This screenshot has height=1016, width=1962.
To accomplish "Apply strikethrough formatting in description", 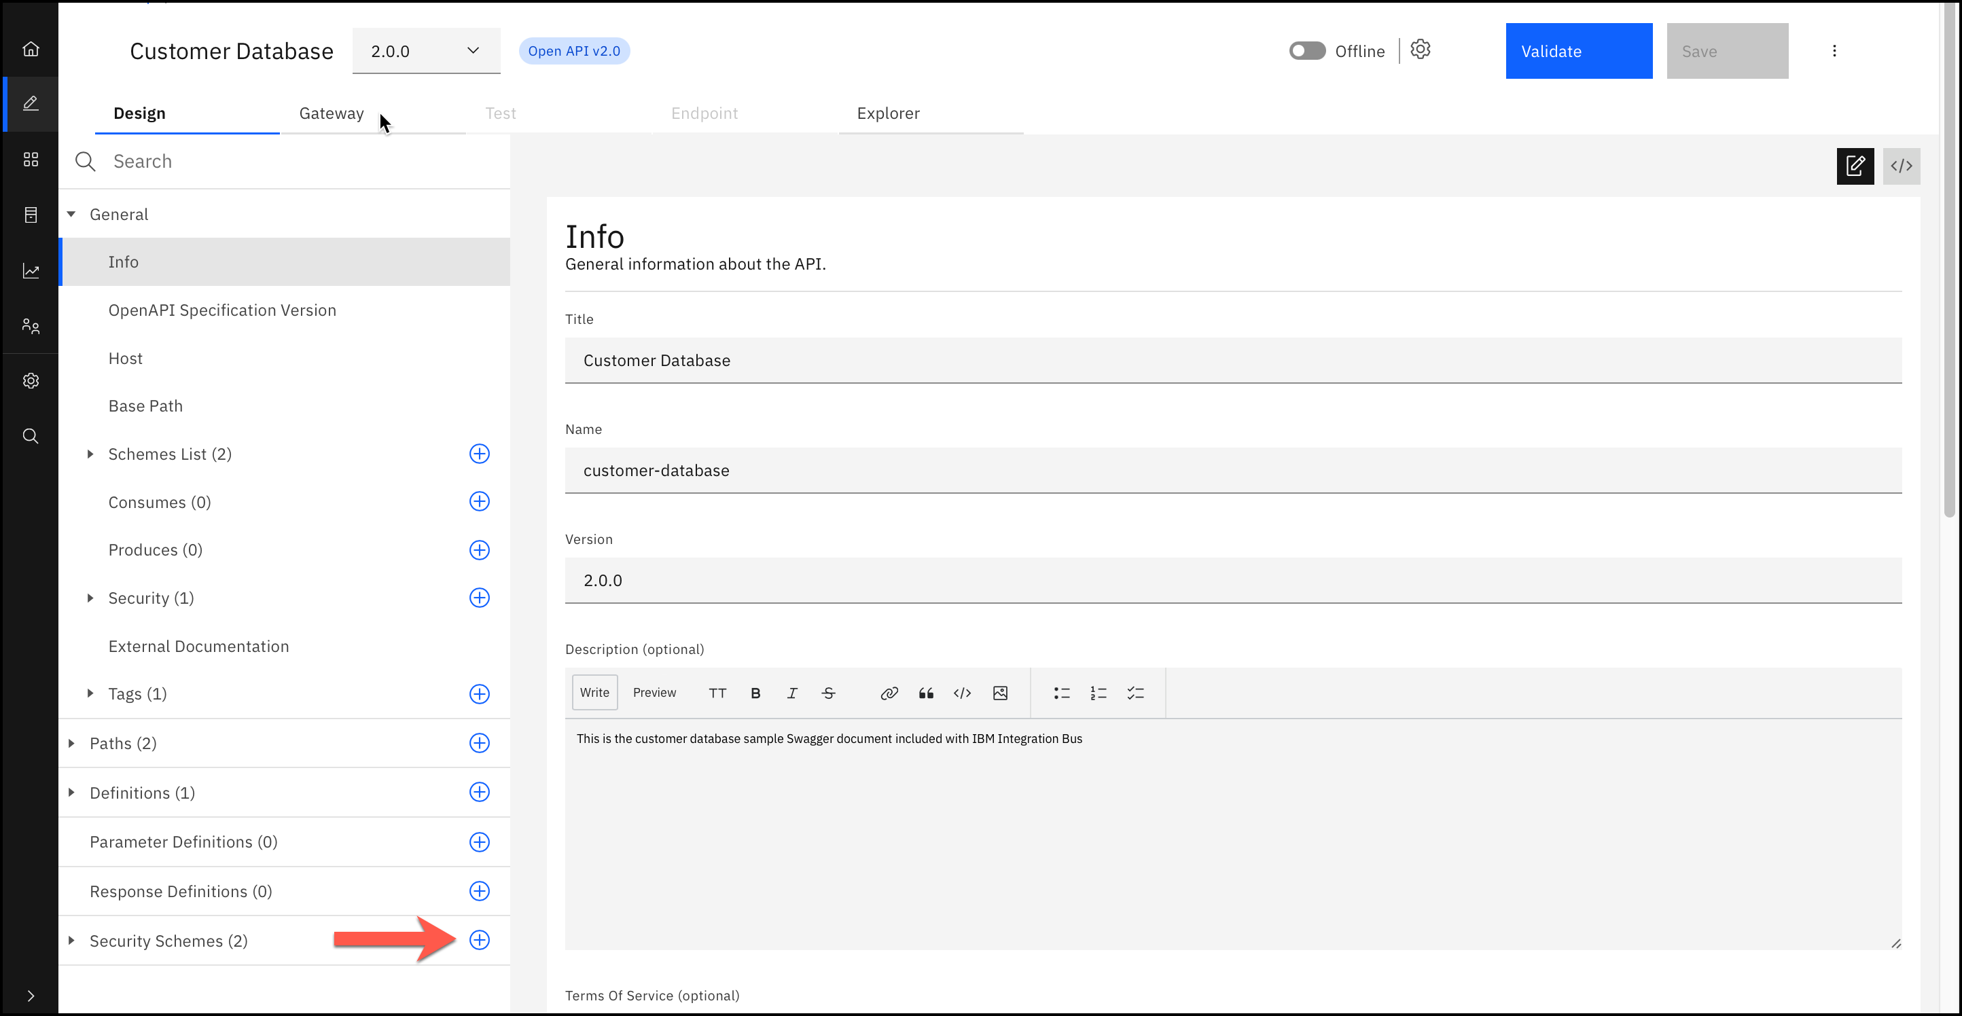I will click(829, 693).
